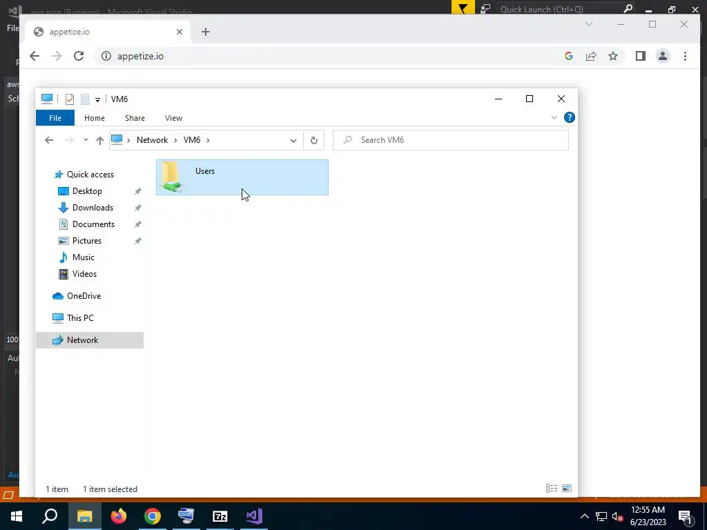Open Chrome profile avatar menu
707x530 pixels.
[663, 56]
